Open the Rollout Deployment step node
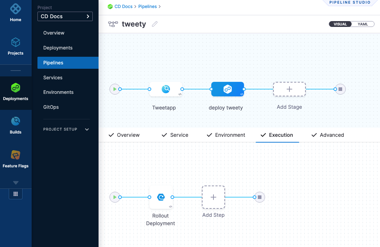Viewport: 380px width, 247px height. coord(161,197)
